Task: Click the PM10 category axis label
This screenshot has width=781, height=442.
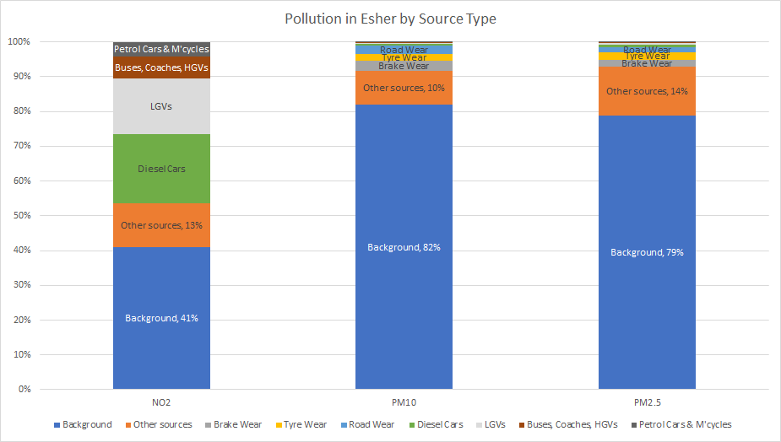Action: point(404,399)
